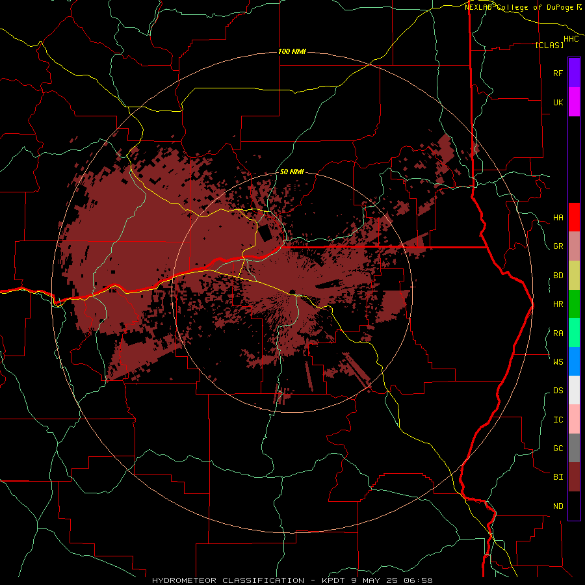Image resolution: width=585 pixels, height=585 pixels.
Task: Click the IC pink legend swatch
Action: pyautogui.click(x=574, y=419)
